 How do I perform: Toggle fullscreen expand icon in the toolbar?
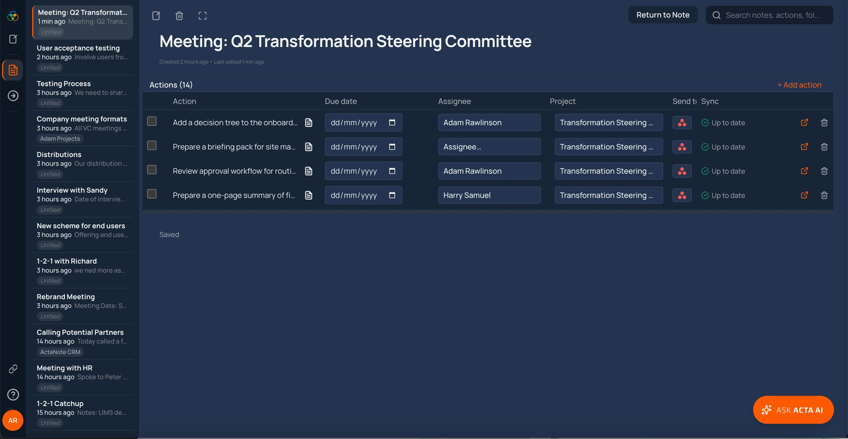point(202,15)
